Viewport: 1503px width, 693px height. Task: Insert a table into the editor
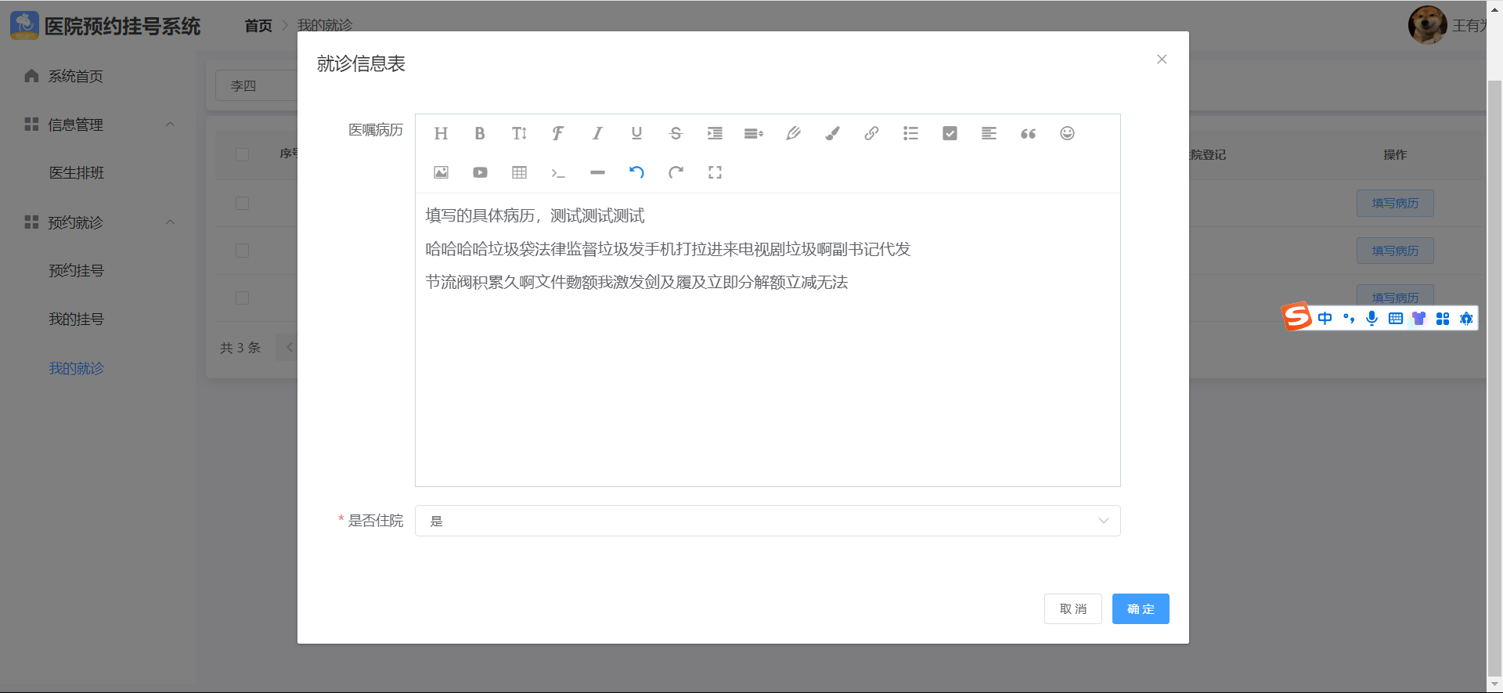click(x=519, y=172)
